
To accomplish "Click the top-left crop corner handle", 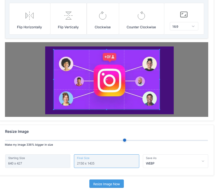I will click(x=54, y=50).
